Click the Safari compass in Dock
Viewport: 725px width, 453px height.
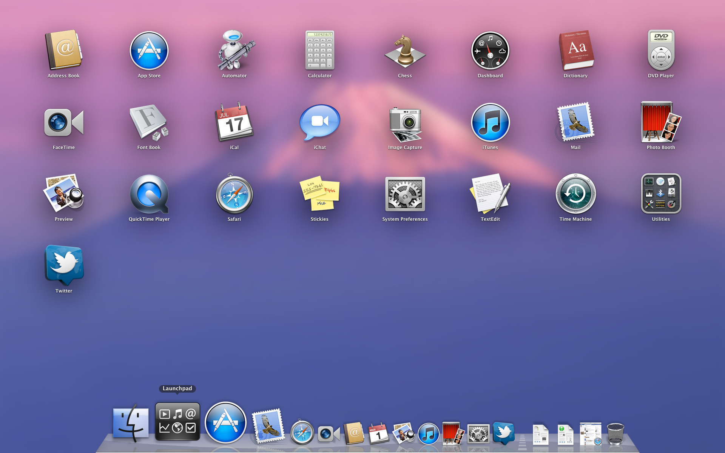(302, 432)
